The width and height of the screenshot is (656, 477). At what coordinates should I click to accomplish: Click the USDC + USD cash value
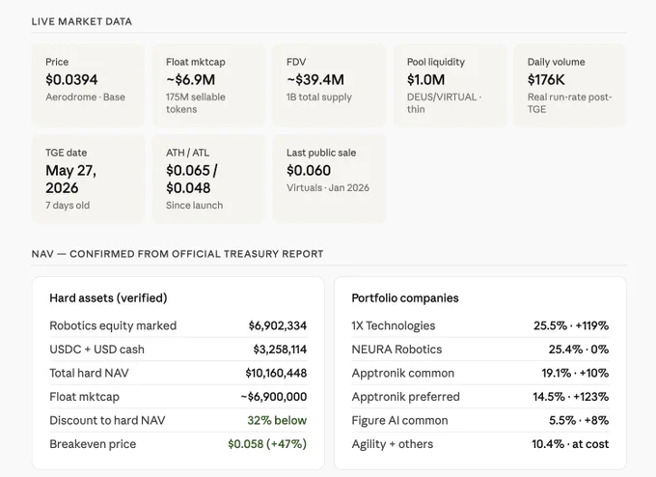tap(280, 350)
